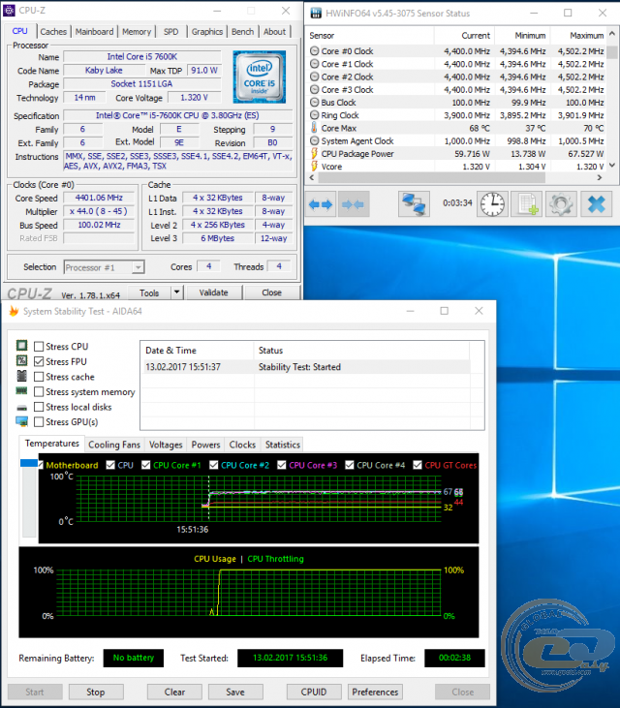620x708 pixels.
Task: Open HWiNFO network remote monitoring icon
Action: pyautogui.click(x=414, y=204)
